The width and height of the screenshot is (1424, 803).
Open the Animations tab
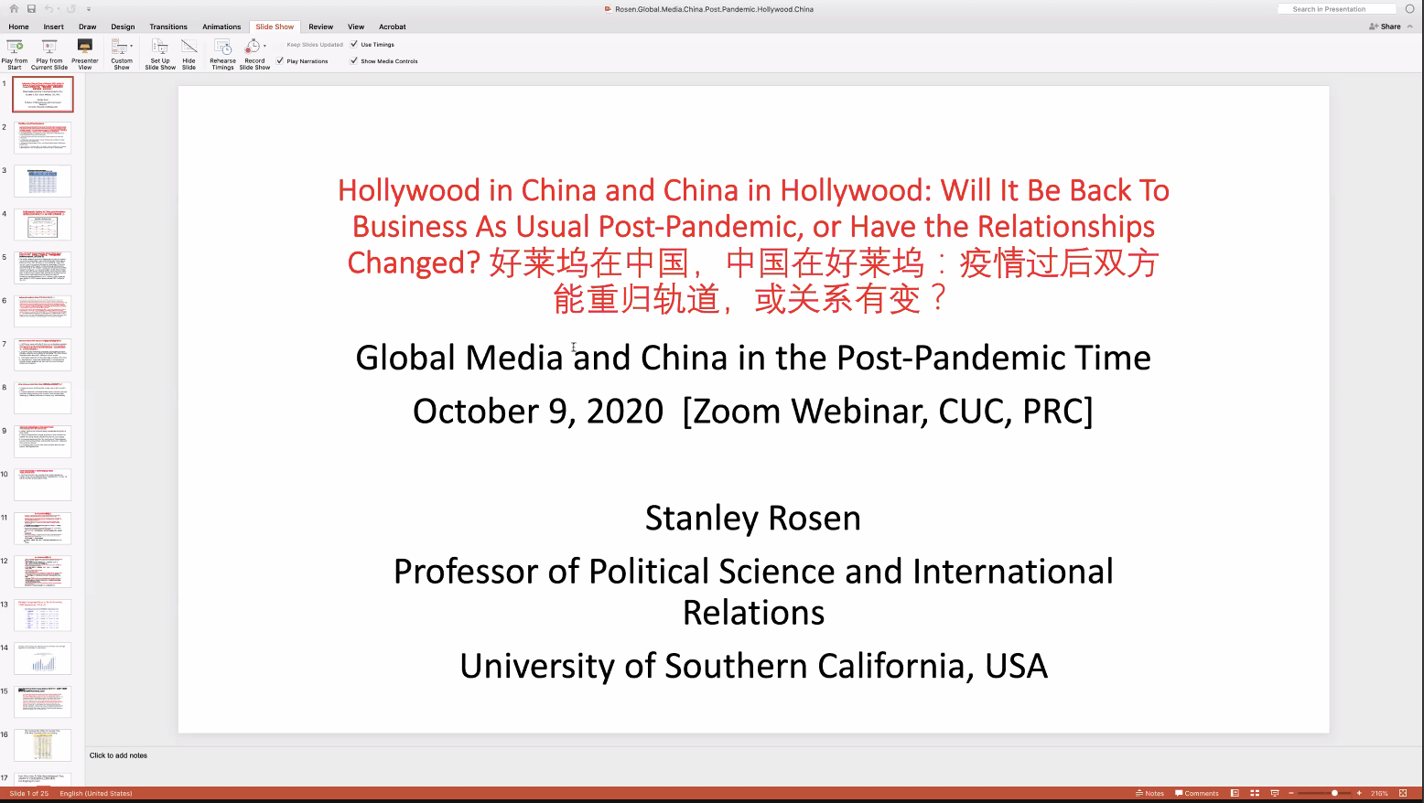click(221, 27)
